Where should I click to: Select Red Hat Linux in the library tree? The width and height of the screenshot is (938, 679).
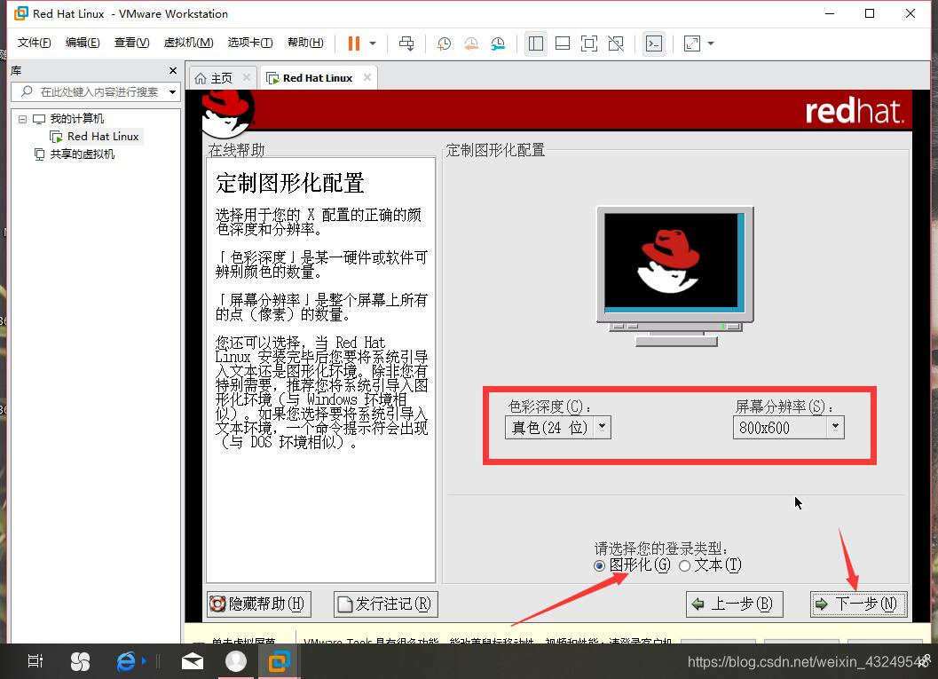tap(103, 137)
